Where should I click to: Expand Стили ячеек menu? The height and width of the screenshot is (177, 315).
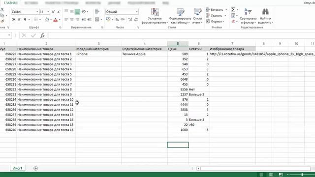click(197, 16)
